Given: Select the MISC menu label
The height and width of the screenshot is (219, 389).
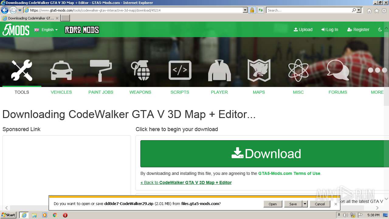Looking at the screenshot, I should point(298,92).
